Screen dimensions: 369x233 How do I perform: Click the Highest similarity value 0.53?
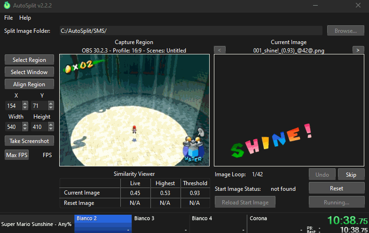coord(165,193)
